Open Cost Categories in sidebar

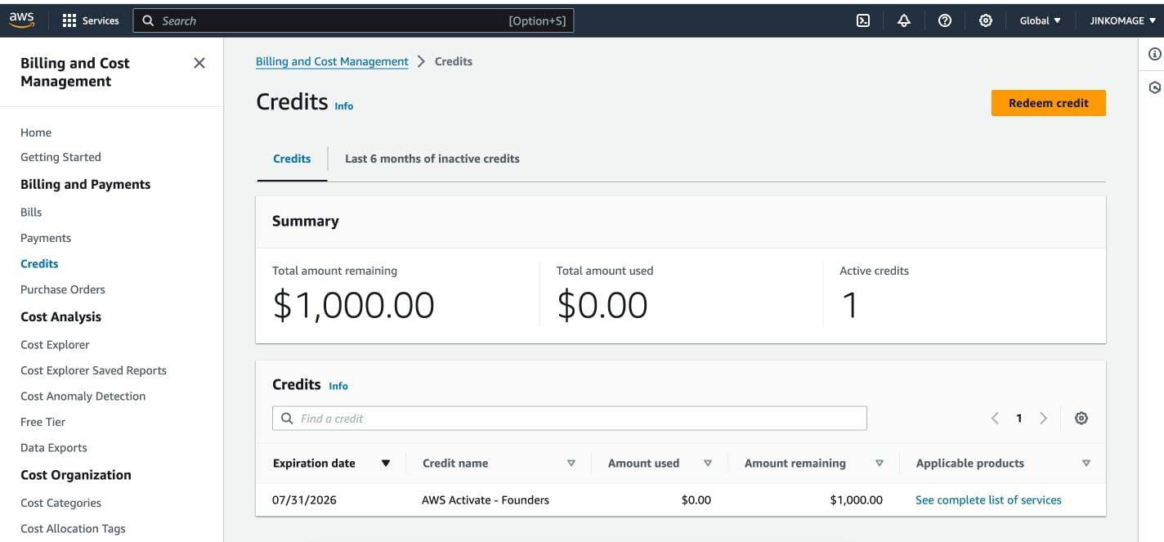tap(60, 503)
